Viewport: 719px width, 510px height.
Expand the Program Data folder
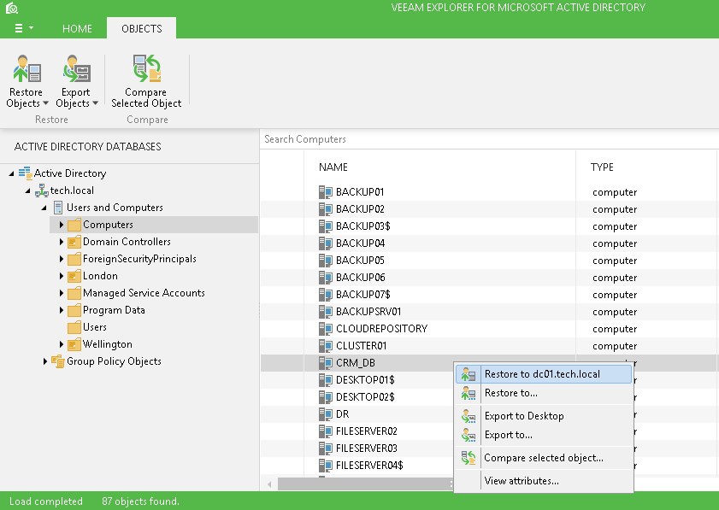coord(61,310)
